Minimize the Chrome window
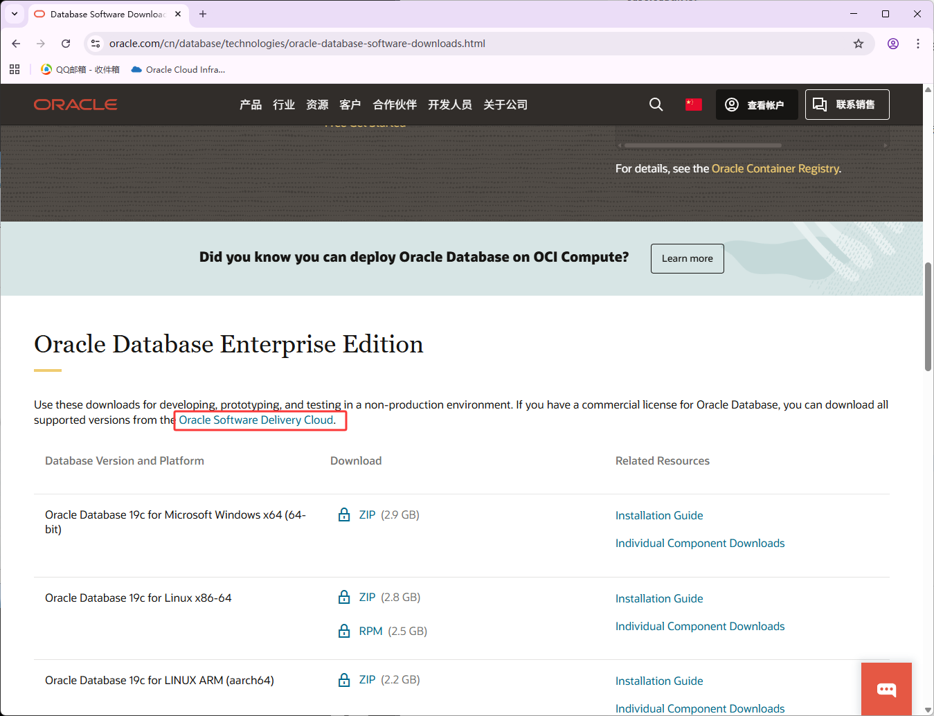 854,14
